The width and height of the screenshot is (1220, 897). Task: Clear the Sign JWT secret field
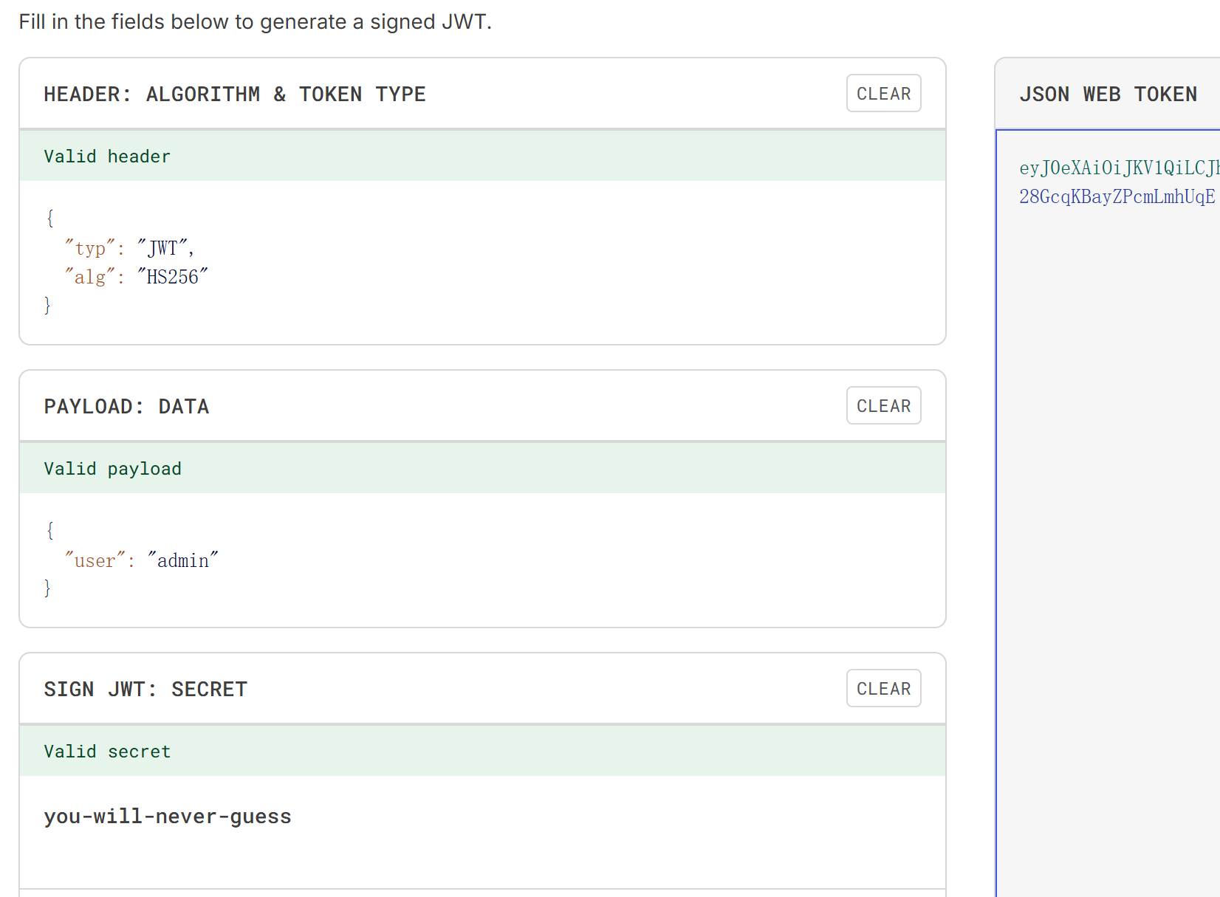pos(883,689)
